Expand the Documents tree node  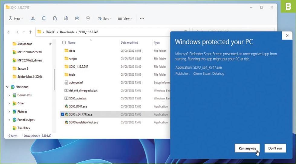point(9,95)
